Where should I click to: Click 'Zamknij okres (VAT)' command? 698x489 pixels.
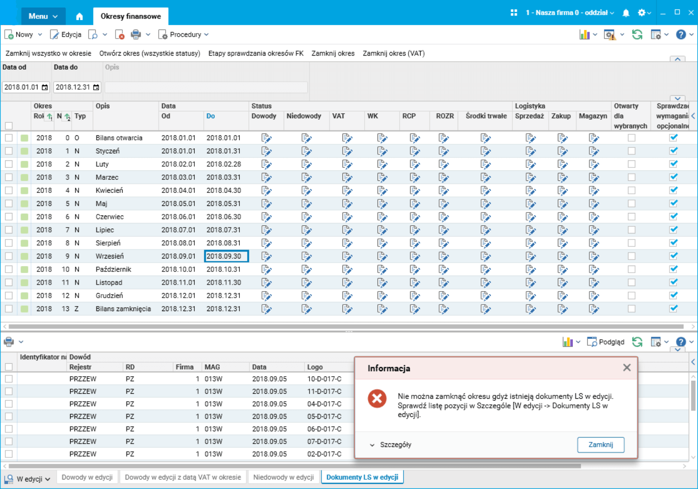click(394, 53)
